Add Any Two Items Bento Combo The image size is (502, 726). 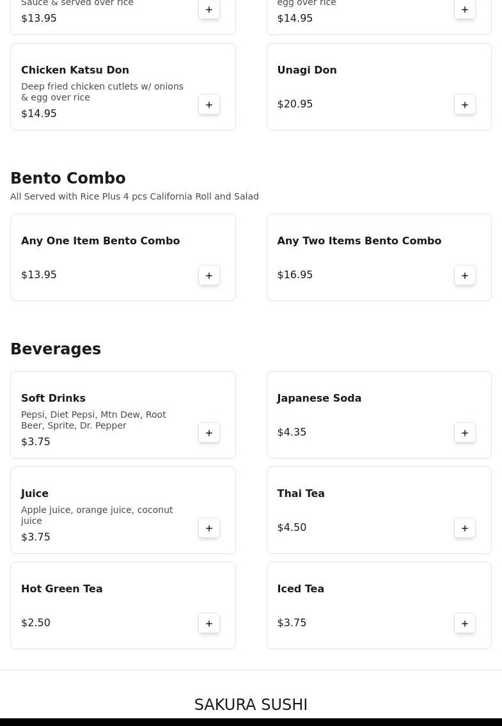click(x=465, y=276)
